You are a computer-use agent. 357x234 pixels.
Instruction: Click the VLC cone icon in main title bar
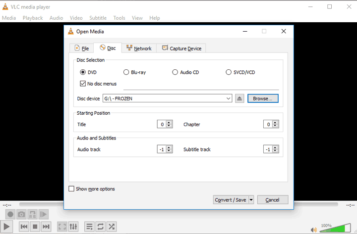5,7
